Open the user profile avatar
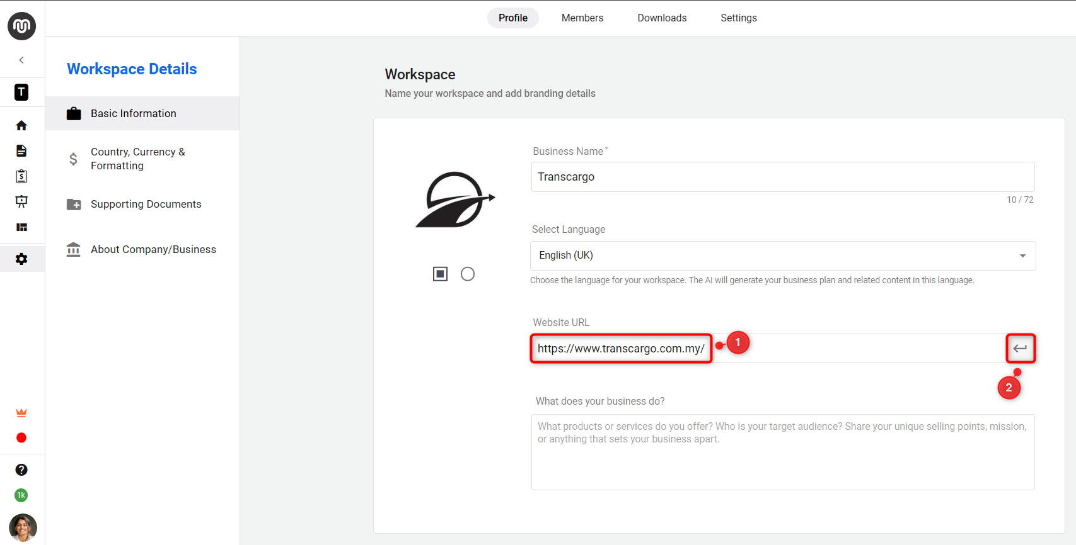The height and width of the screenshot is (545, 1076). [x=23, y=527]
